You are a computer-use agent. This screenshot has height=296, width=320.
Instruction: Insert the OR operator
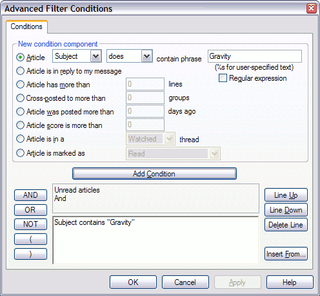[x=30, y=210]
